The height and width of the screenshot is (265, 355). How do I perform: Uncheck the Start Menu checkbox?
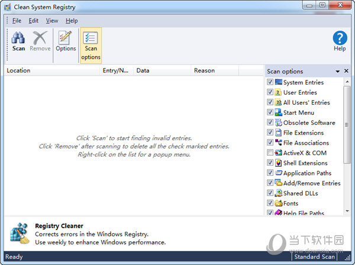tap(270, 112)
